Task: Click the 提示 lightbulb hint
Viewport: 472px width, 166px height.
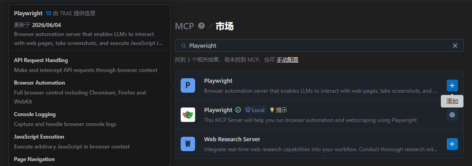Action: click(278, 110)
